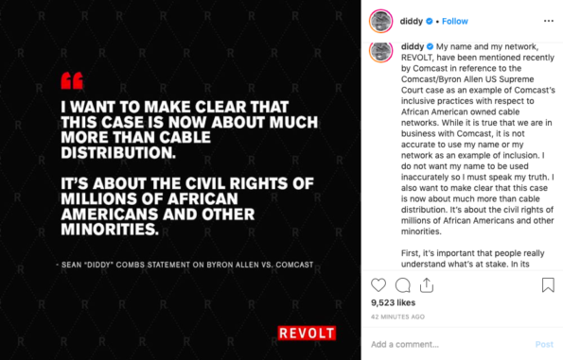This screenshot has height=360, width=563.
Task: Open diddy username in post header
Action: coord(412,21)
